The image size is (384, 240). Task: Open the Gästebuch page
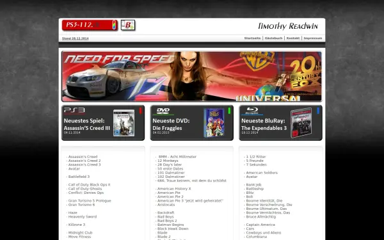(273, 38)
